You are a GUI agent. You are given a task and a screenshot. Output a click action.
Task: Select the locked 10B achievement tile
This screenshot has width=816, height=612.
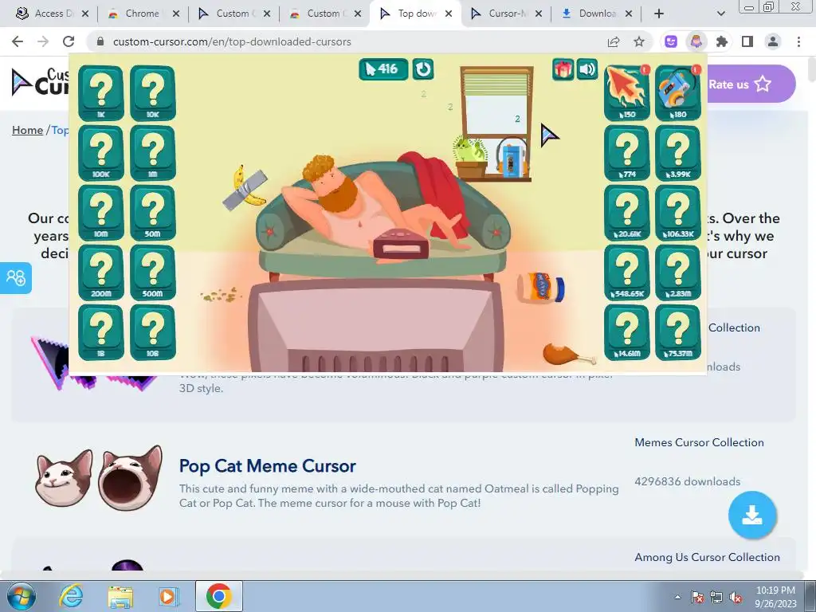(x=152, y=332)
